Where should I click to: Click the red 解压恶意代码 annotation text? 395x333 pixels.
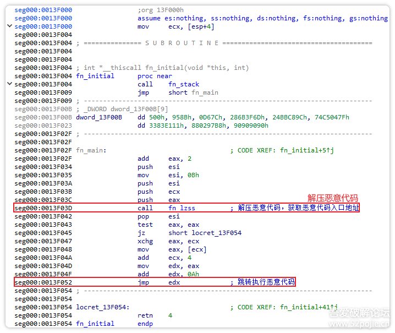point(332,198)
